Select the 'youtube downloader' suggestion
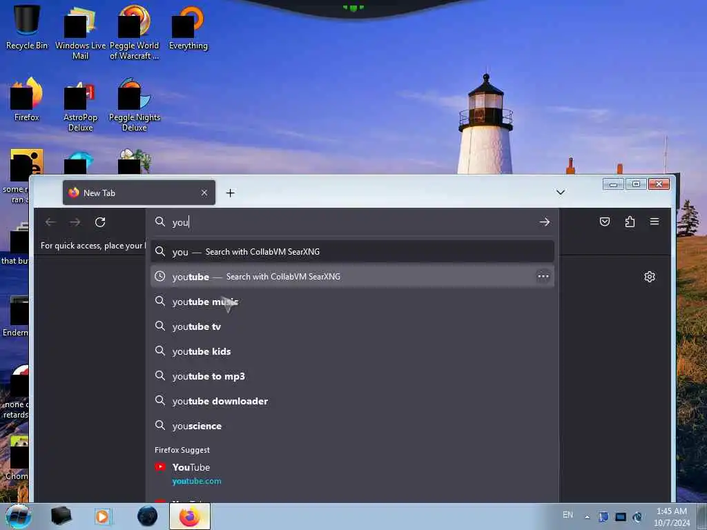 (x=352, y=401)
